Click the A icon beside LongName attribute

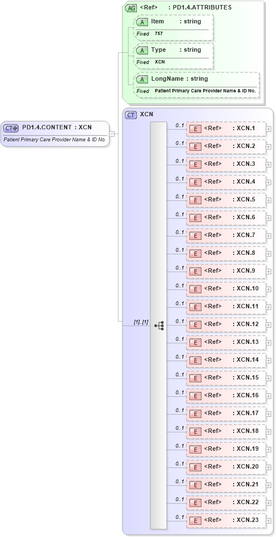tap(142, 80)
